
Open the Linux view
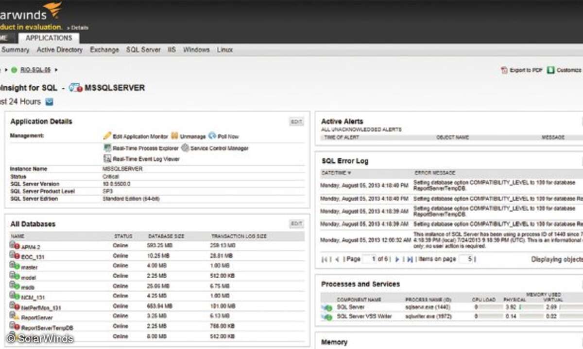225,49
